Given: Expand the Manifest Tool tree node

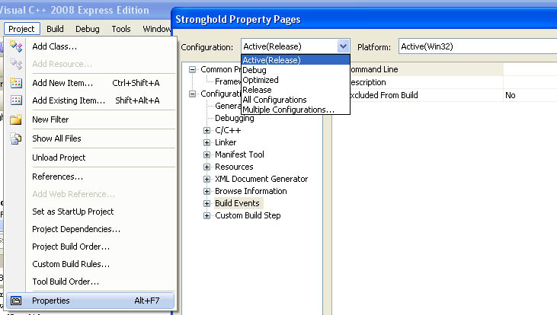Looking at the screenshot, I should tap(206, 154).
